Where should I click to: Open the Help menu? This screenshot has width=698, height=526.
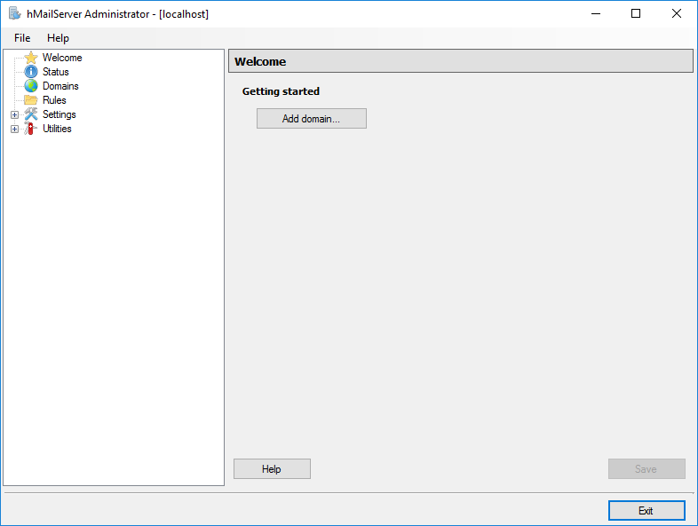pyautogui.click(x=58, y=38)
